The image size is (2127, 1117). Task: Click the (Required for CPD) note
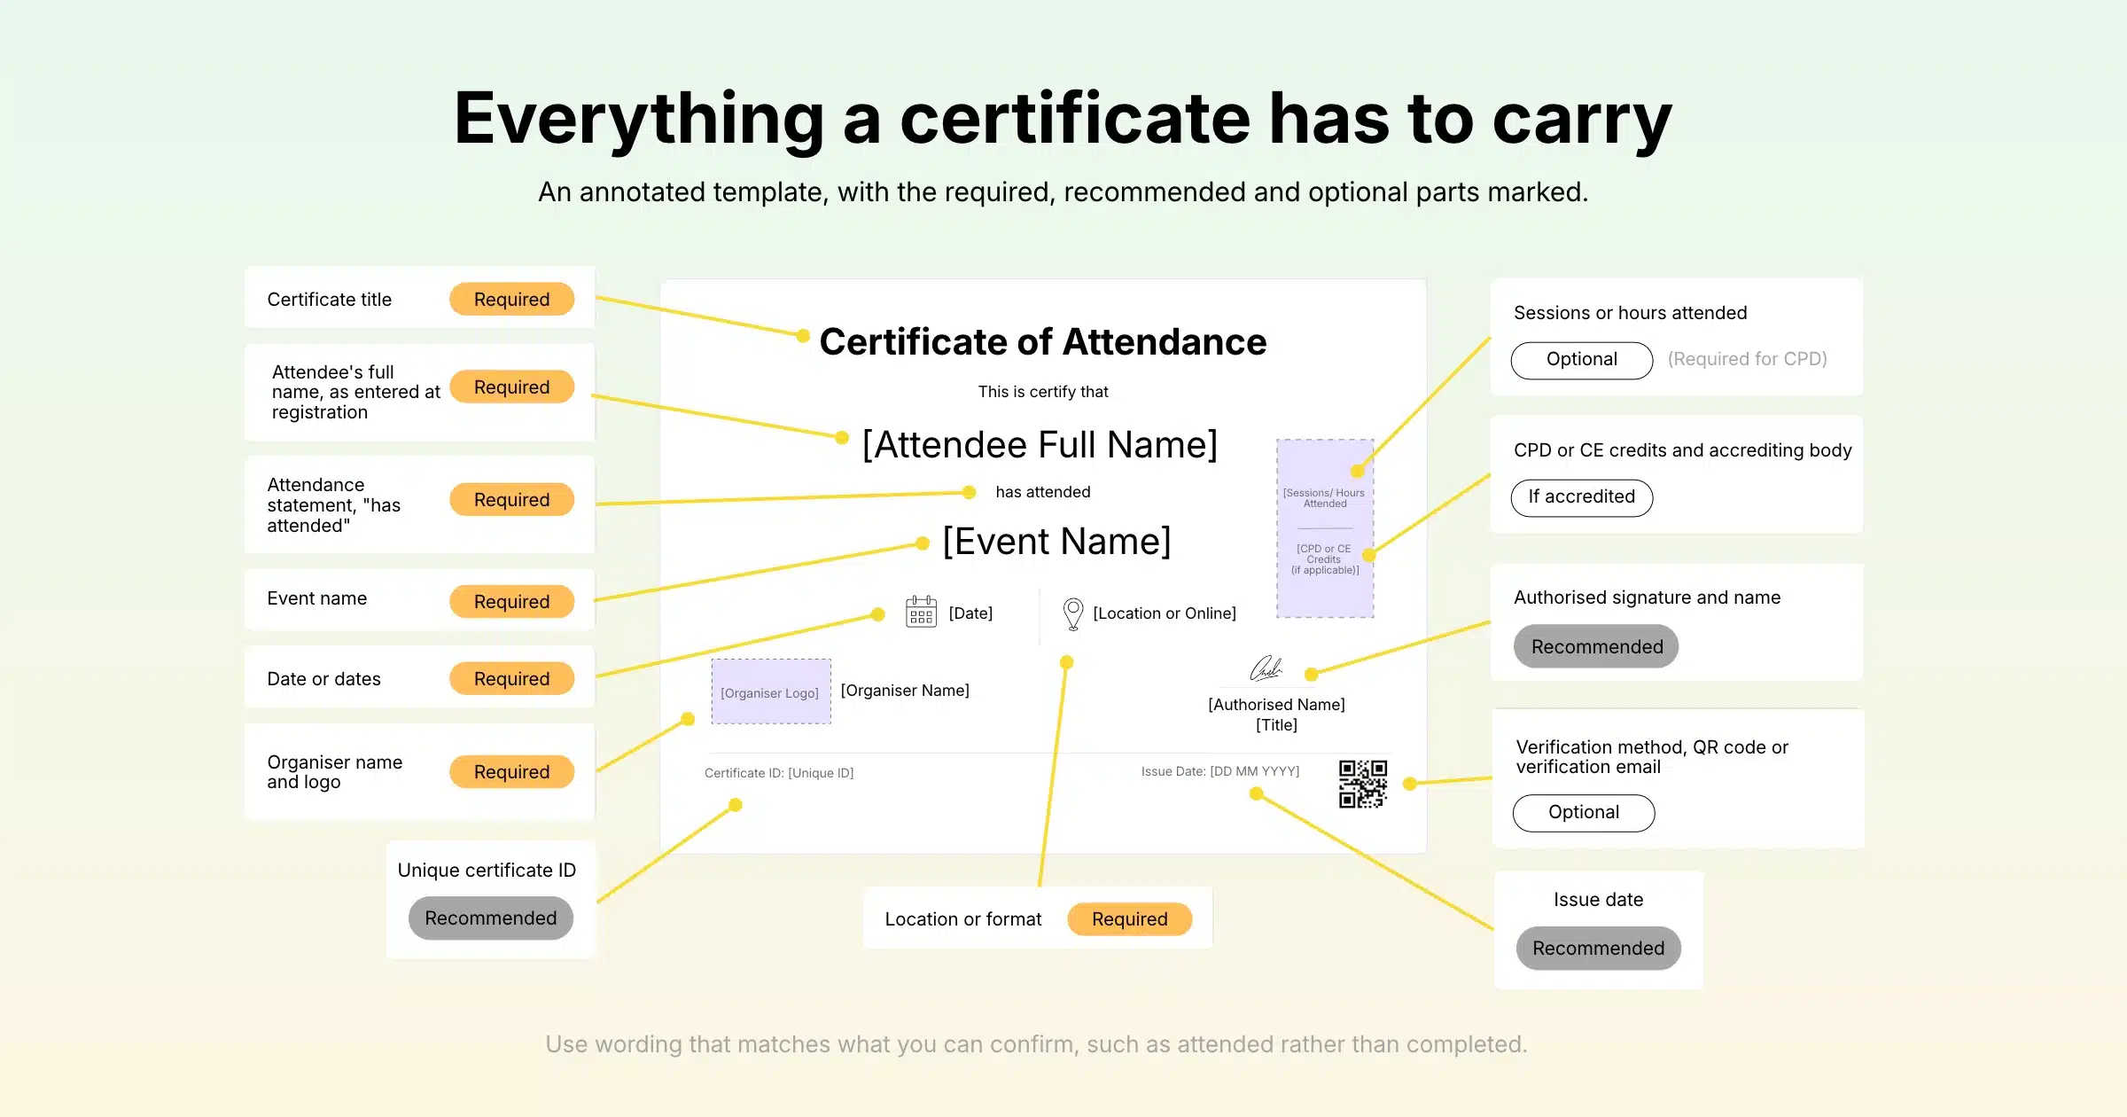(x=1747, y=359)
